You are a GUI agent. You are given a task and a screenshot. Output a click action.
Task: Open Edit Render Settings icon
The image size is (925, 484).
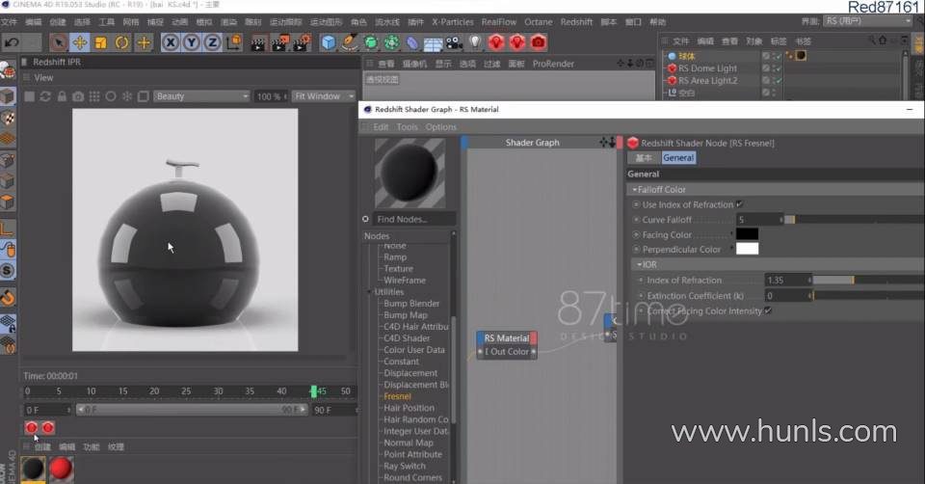(x=302, y=42)
